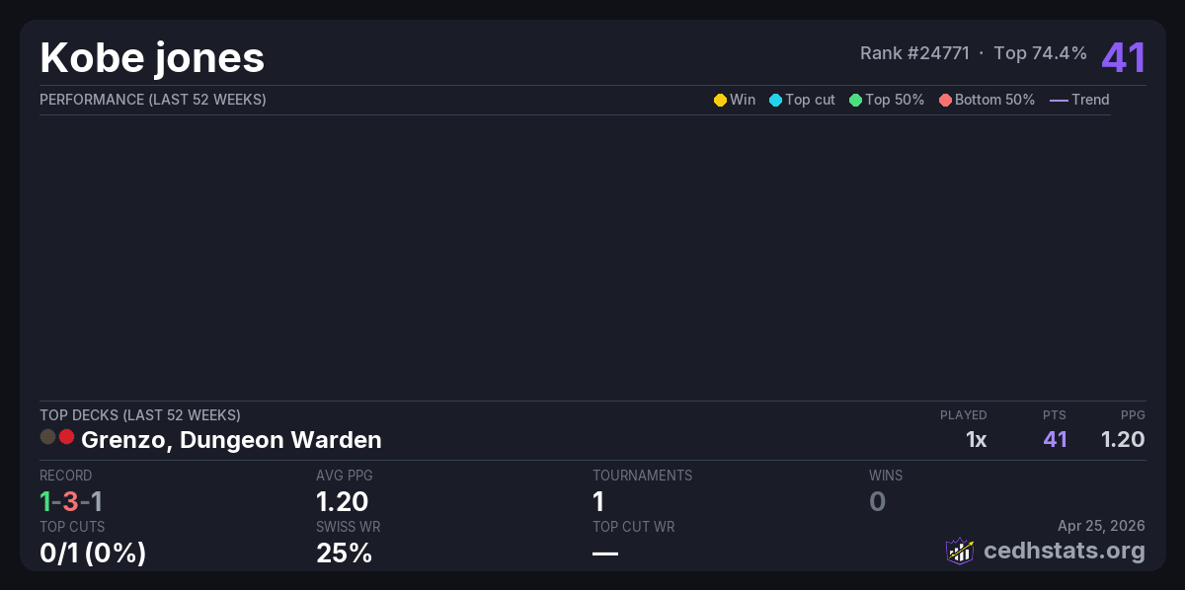The width and height of the screenshot is (1185, 590).
Task: Click the large purple score 41 in header
Action: [x=1124, y=58]
